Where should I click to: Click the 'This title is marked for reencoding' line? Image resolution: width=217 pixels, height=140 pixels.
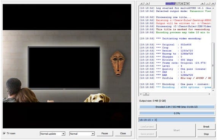point(175,30)
